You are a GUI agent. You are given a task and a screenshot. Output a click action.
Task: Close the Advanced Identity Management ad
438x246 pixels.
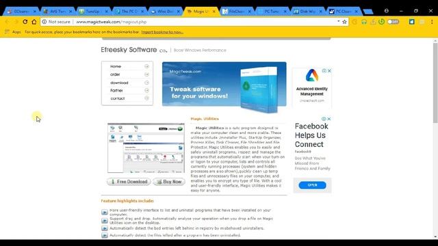(329, 71)
